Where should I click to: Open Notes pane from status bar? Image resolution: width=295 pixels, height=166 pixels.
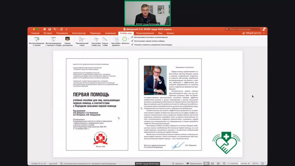[178, 164]
